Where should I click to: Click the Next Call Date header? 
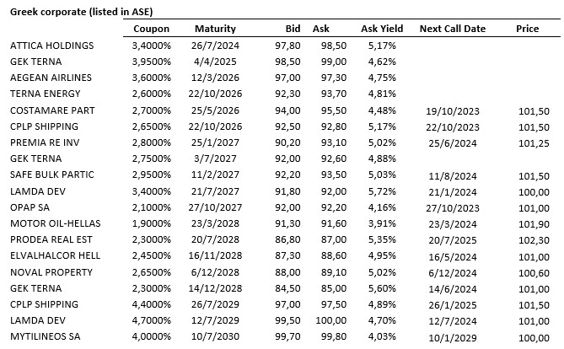(x=453, y=29)
